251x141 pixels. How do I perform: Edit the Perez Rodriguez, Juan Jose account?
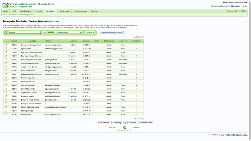(6, 60)
